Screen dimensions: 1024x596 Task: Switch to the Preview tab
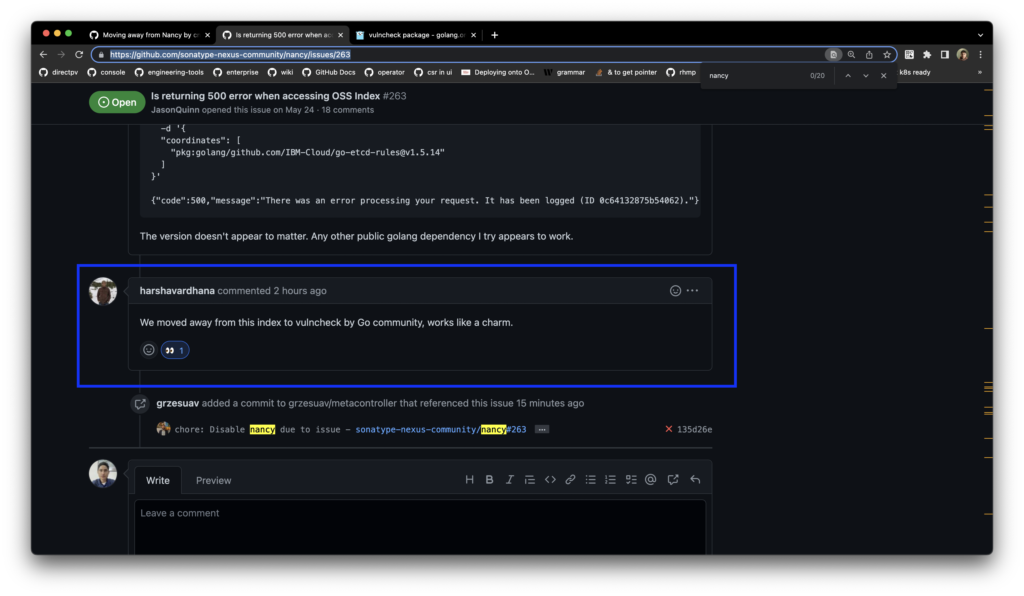tap(213, 480)
